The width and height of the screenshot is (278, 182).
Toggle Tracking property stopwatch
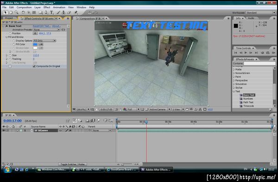coord(10,59)
